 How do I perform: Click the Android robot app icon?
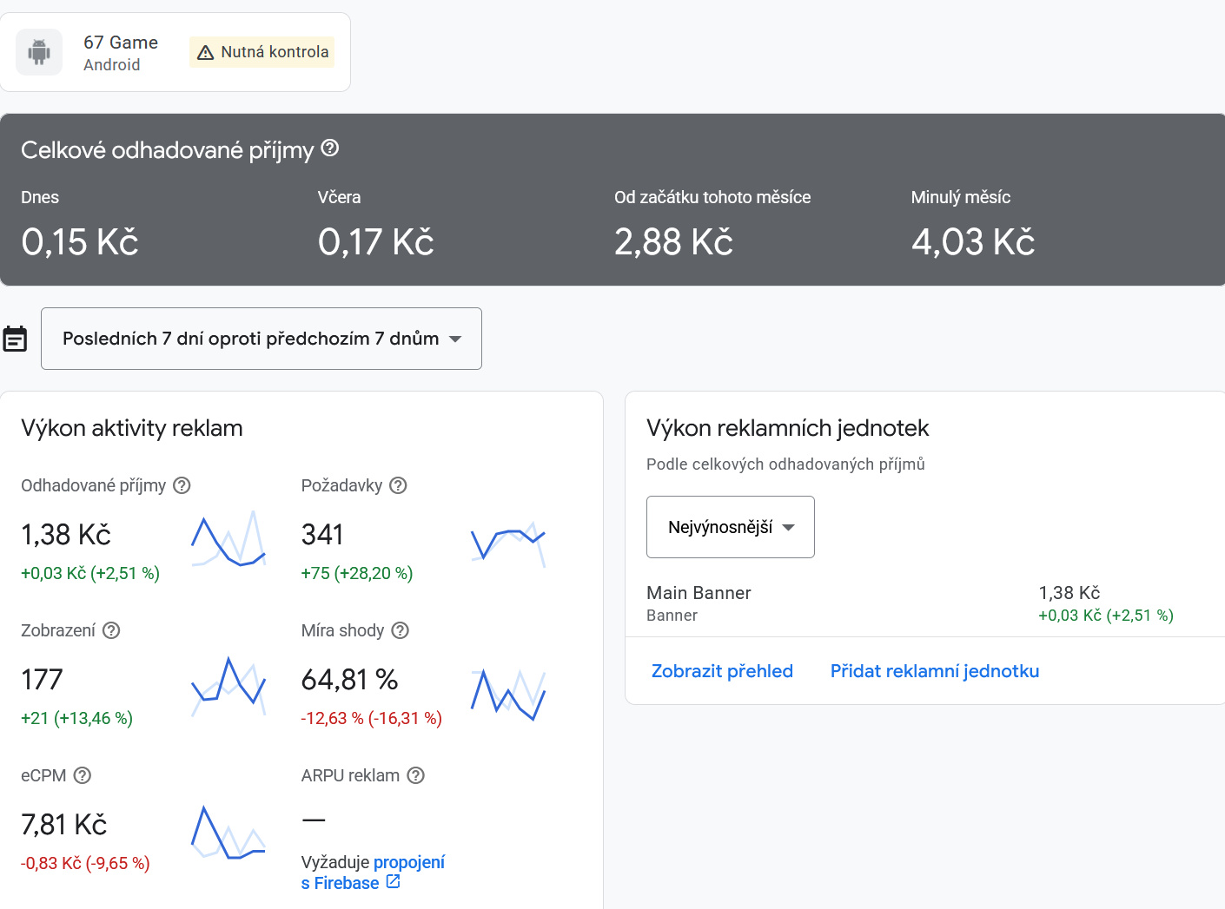(39, 52)
